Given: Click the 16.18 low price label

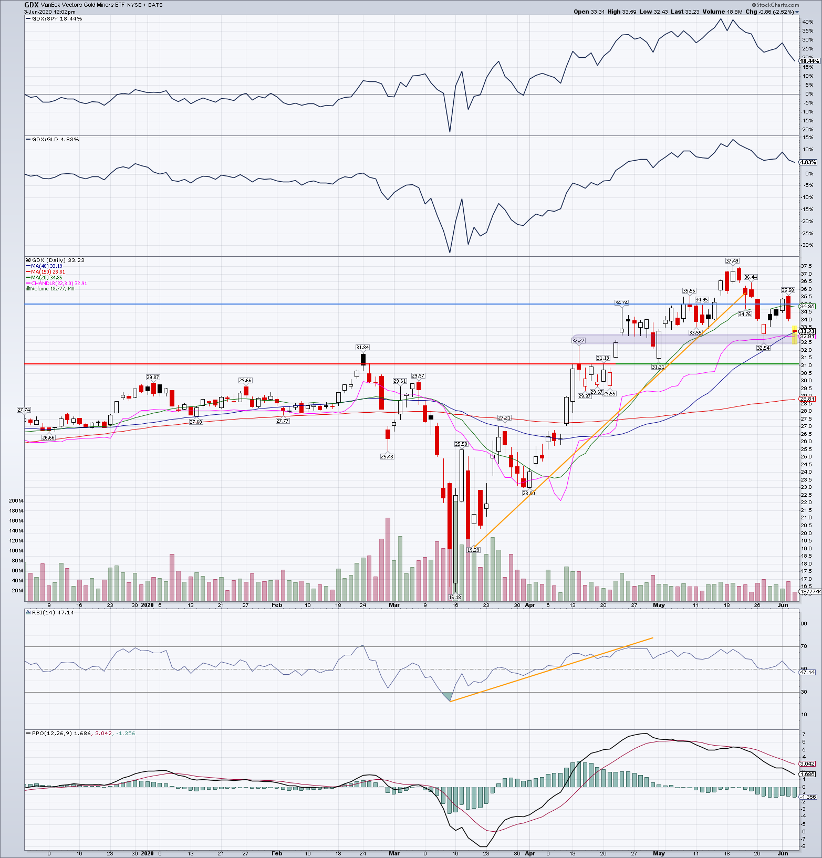Looking at the screenshot, I should click(x=455, y=597).
